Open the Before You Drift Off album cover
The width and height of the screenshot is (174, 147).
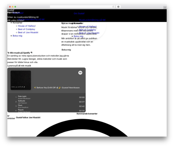pos(21,80)
